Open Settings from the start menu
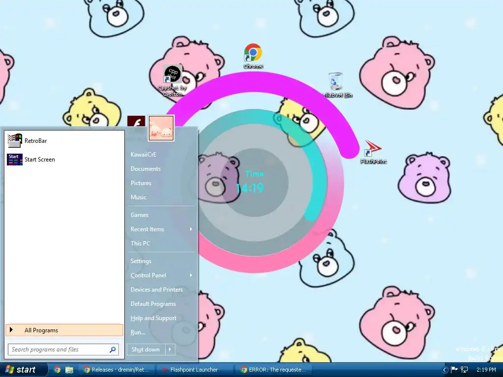The image size is (503, 377). pyautogui.click(x=141, y=261)
